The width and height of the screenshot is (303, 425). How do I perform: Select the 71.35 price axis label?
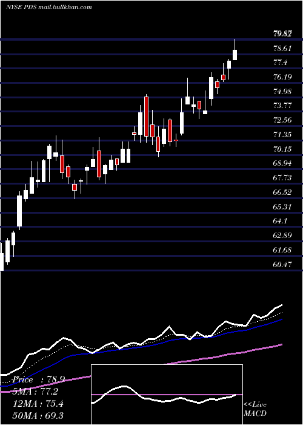pyautogui.click(x=282, y=134)
